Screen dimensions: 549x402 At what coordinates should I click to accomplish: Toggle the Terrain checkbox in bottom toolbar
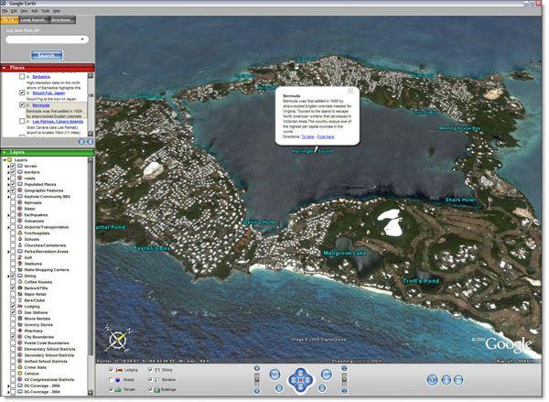(x=111, y=389)
